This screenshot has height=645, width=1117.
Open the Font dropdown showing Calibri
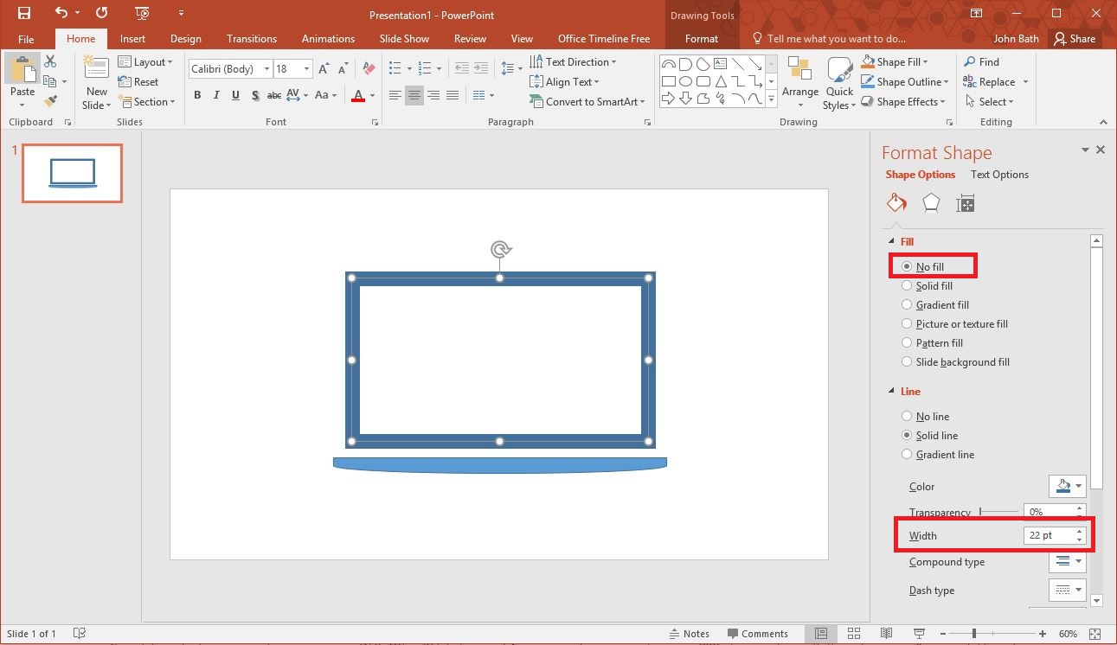266,68
